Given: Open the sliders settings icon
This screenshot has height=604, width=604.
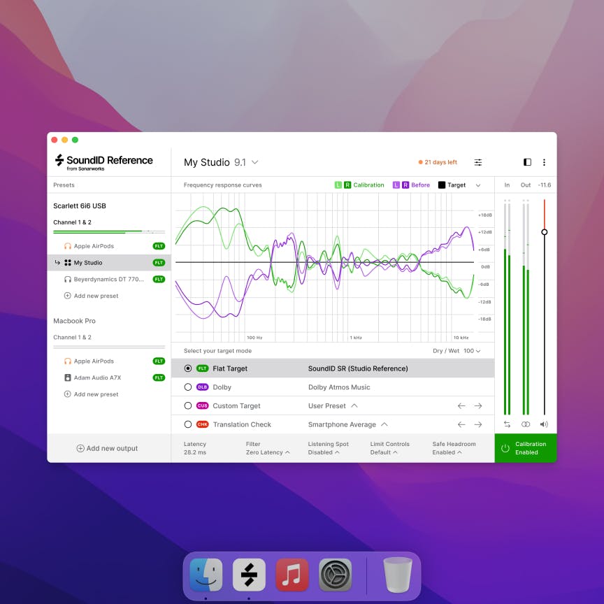Looking at the screenshot, I should tap(478, 162).
